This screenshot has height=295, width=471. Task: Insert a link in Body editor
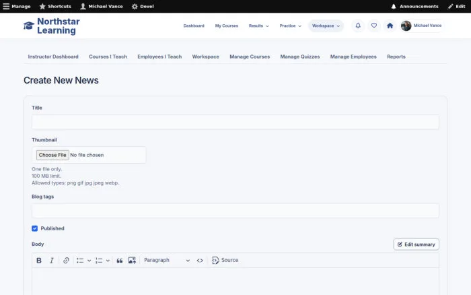tap(66, 261)
